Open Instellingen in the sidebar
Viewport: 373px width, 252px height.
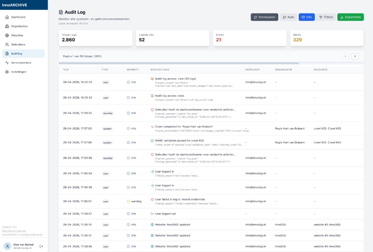pos(19,72)
